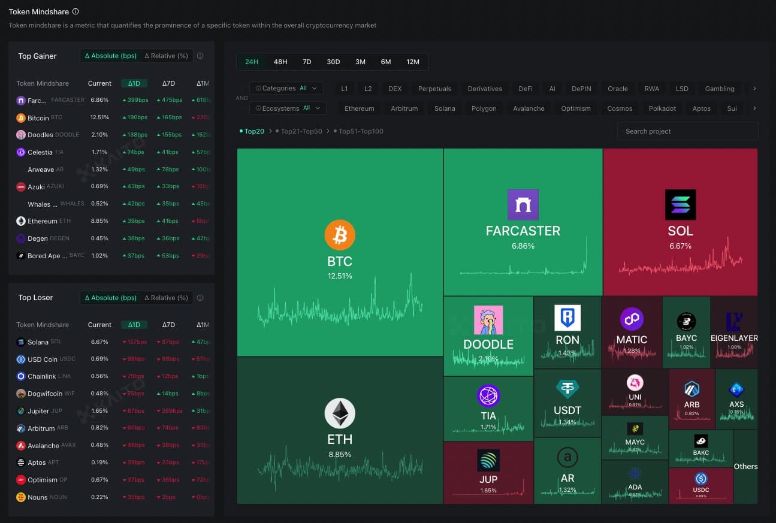Image resolution: width=776 pixels, height=523 pixels.
Task: Filter by the Cosmos ecosystem
Action: (620, 108)
